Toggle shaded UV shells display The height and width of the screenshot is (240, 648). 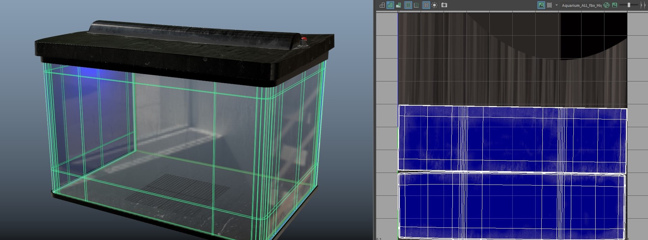click(x=390, y=5)
